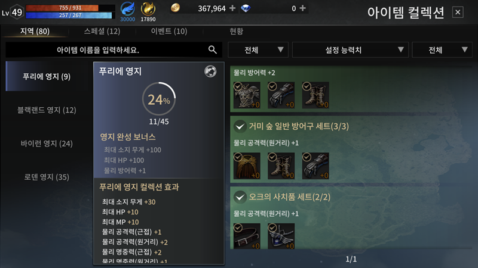Select the belt item in orc luxury set
The image size is (478, 268).
(247, 236)
